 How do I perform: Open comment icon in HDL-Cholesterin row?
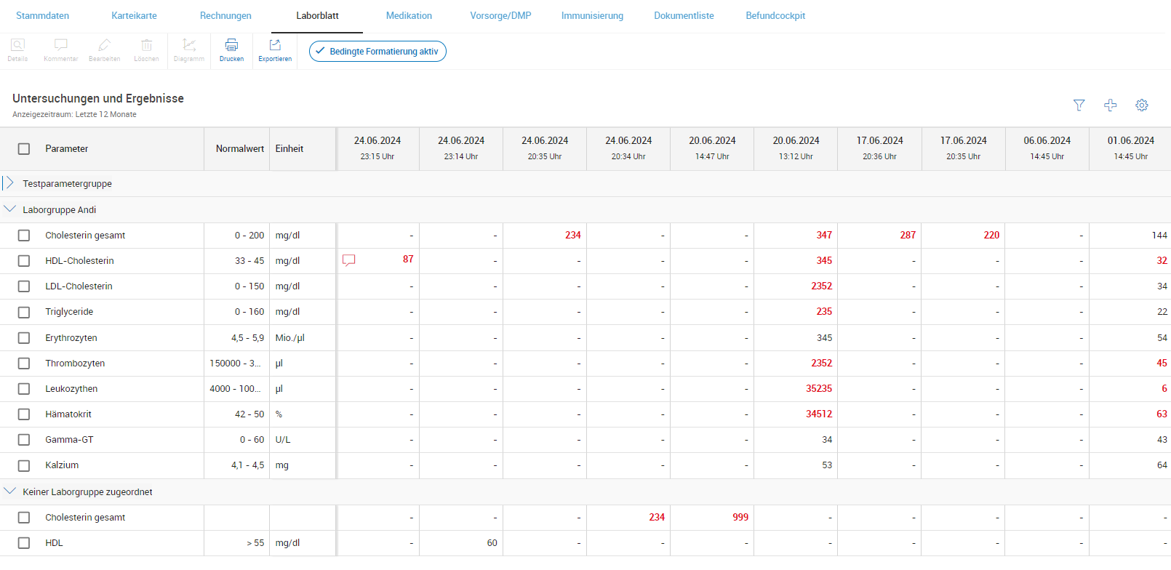[349, 260]
